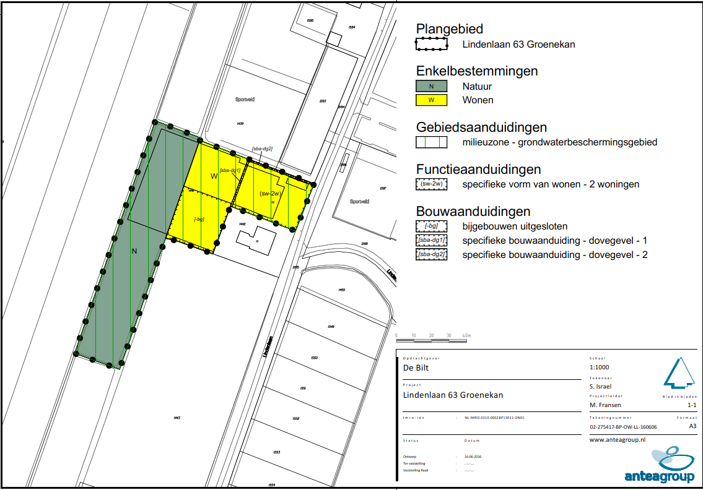Click parcel number 1442 on the map
The height and width of the screenshot is (490, 703).
242,224
